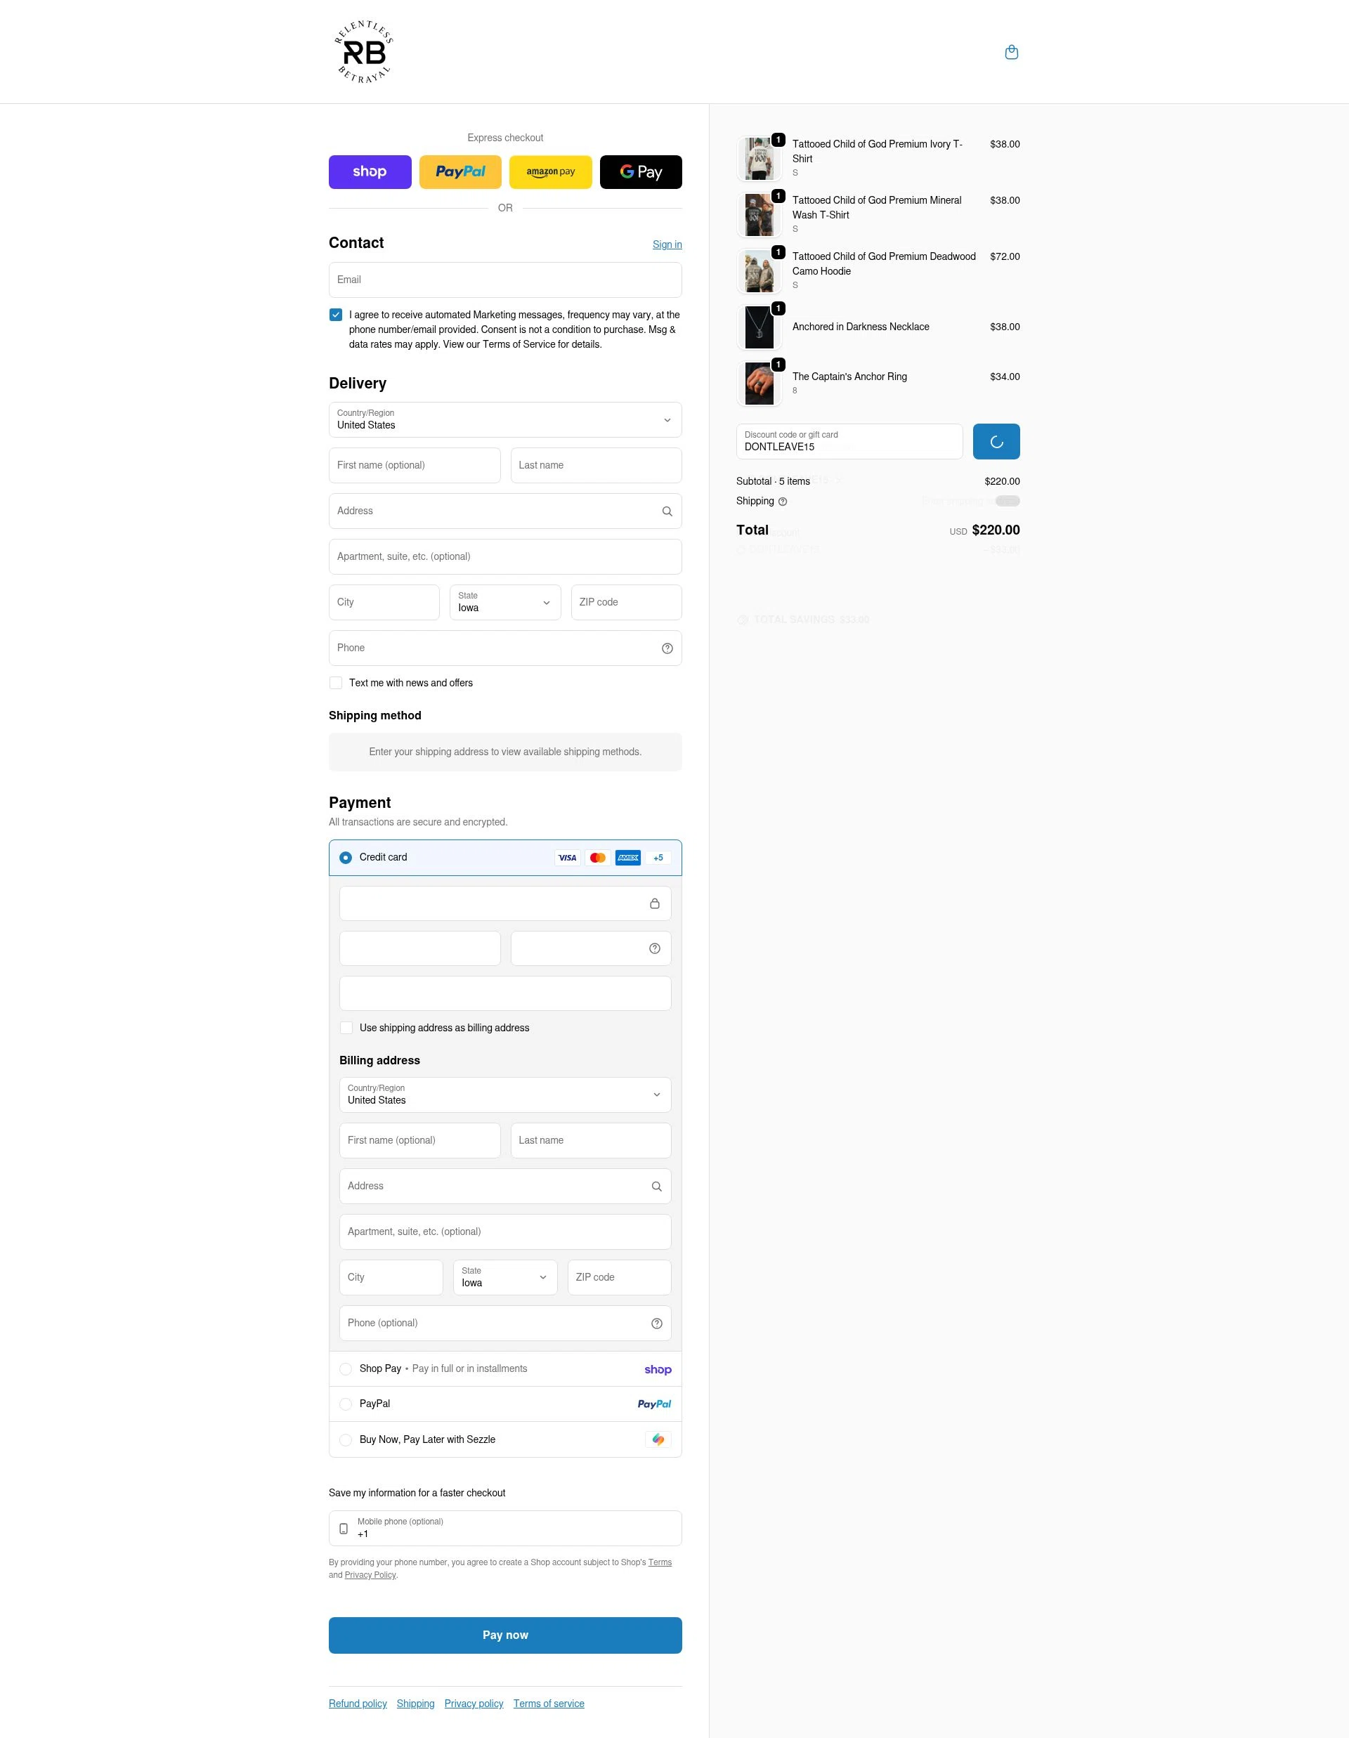Open the billing address State dropdown
Image resolution: width=1349 pixels, height=1738 pixels.
(504, 1277)
